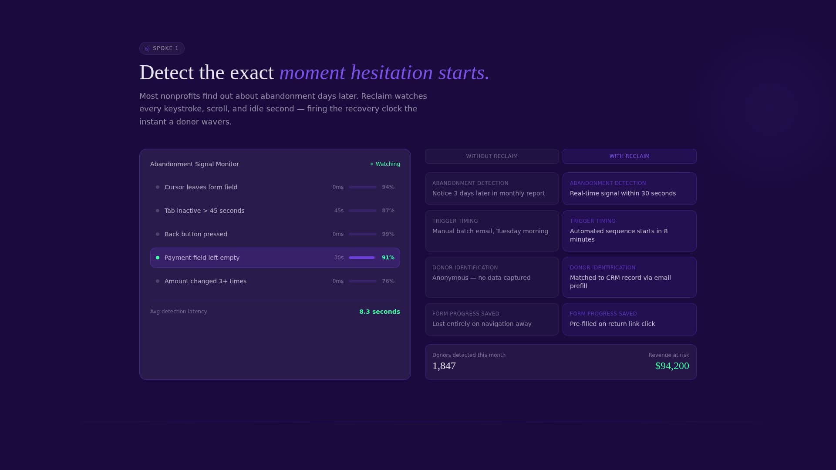Click the green Watching status indicator
Screen dimensions: 836x470
385,164
